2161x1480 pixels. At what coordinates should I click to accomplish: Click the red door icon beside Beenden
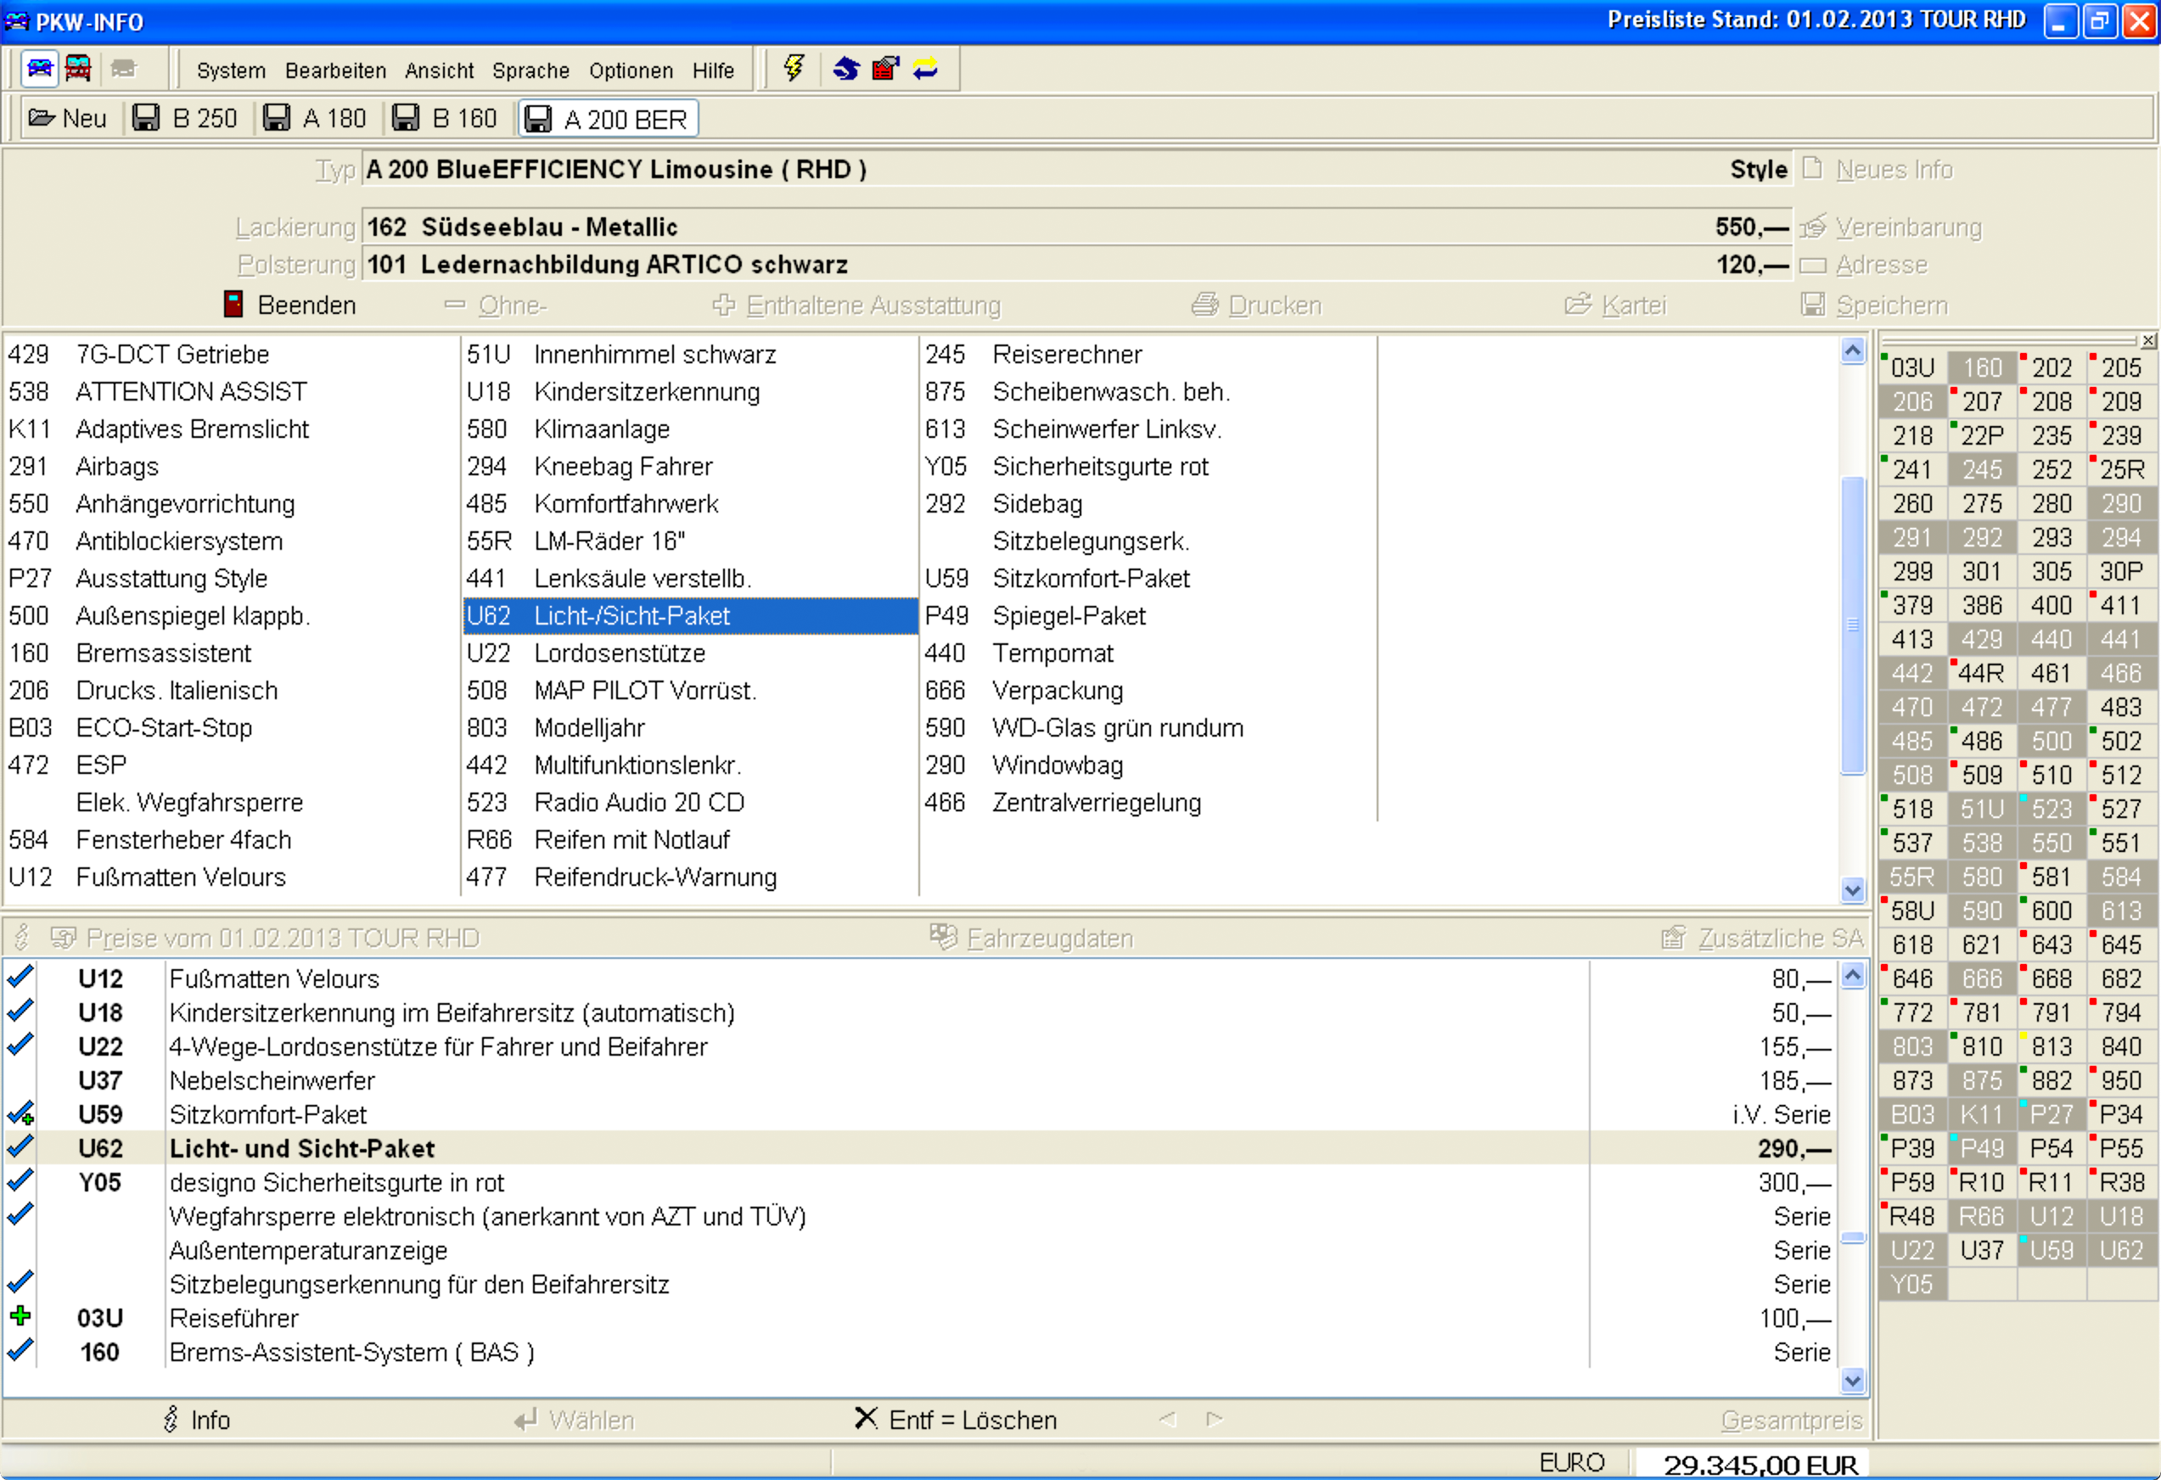(233, 304)
